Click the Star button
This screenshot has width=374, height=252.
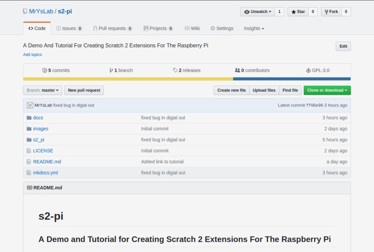tap(298, 12)
